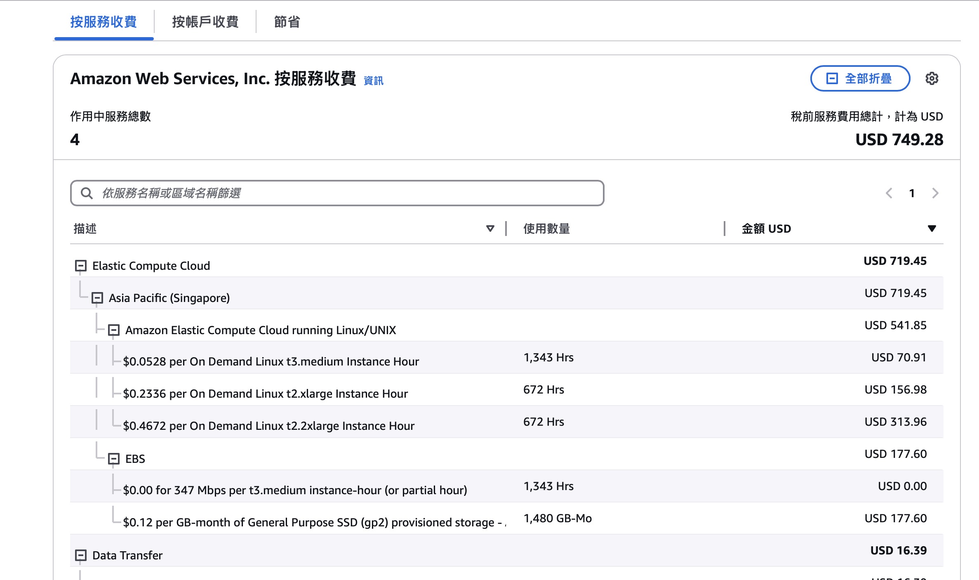Click the USD 313.96 amount
The height and width of the screenshot is (580, 979).
(896, 422)
